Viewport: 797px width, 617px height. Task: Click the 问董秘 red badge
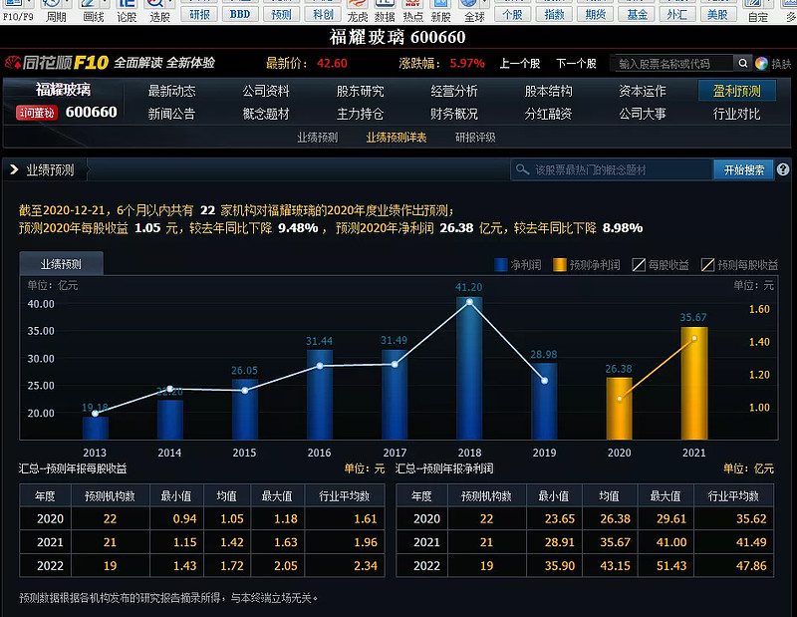tap(37, 113)
